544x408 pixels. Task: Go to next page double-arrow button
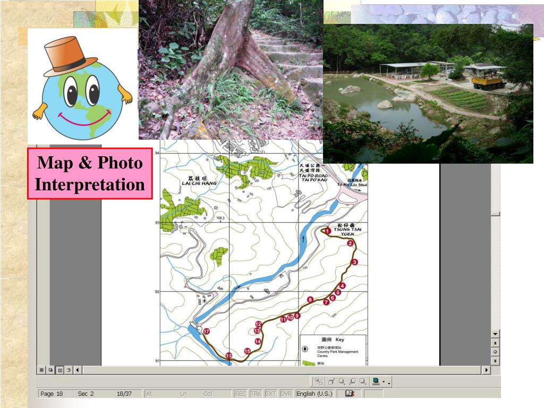tap(495, 361)
